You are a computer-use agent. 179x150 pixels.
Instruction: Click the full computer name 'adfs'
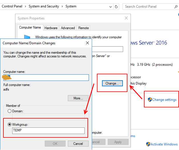point(6,89)
